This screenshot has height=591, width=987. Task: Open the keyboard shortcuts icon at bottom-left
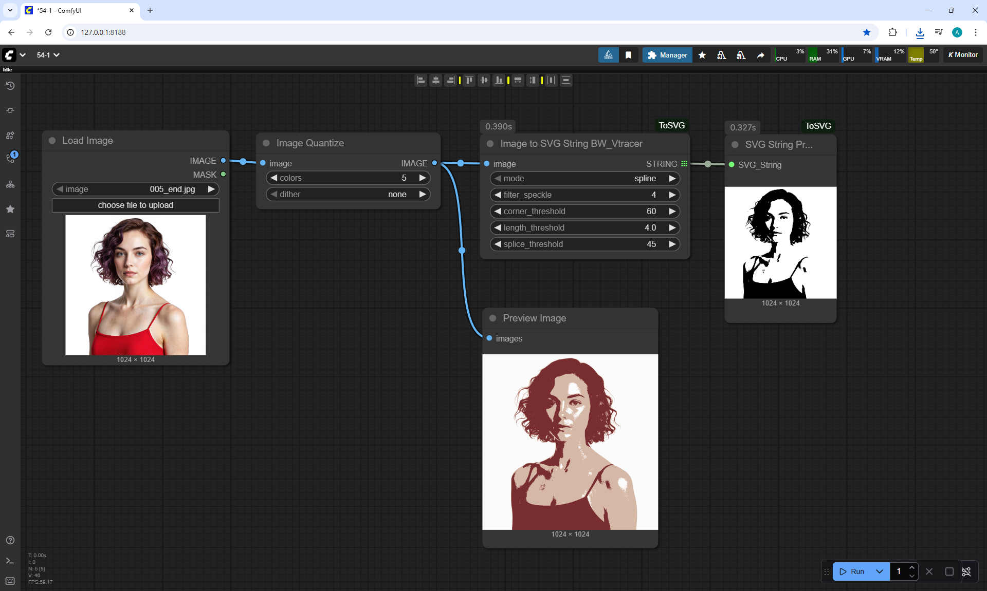tap(10, 581)
